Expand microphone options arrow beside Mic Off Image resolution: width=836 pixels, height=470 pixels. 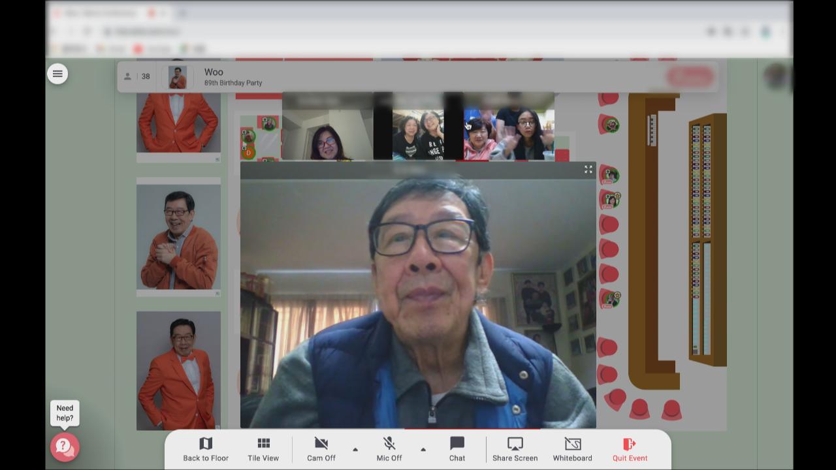[423, 450]
